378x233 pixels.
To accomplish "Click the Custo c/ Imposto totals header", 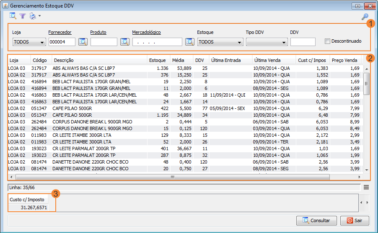I will coord(28,200).
